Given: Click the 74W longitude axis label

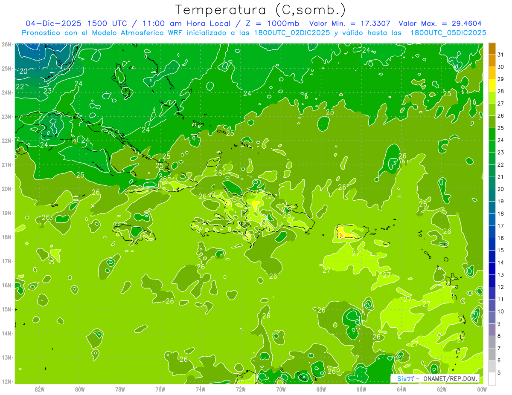Looking at the screenshot, I should 200,389.
